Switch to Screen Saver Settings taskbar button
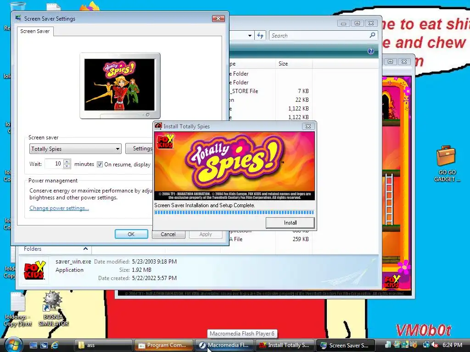 tap(346, 345)
